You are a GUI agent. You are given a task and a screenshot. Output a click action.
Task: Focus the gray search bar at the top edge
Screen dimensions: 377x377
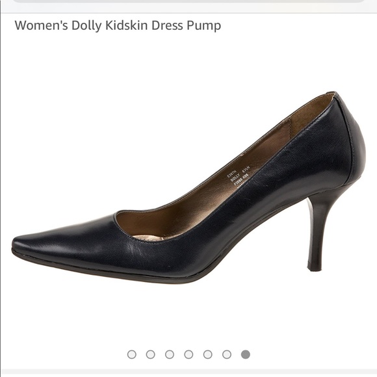188,1
